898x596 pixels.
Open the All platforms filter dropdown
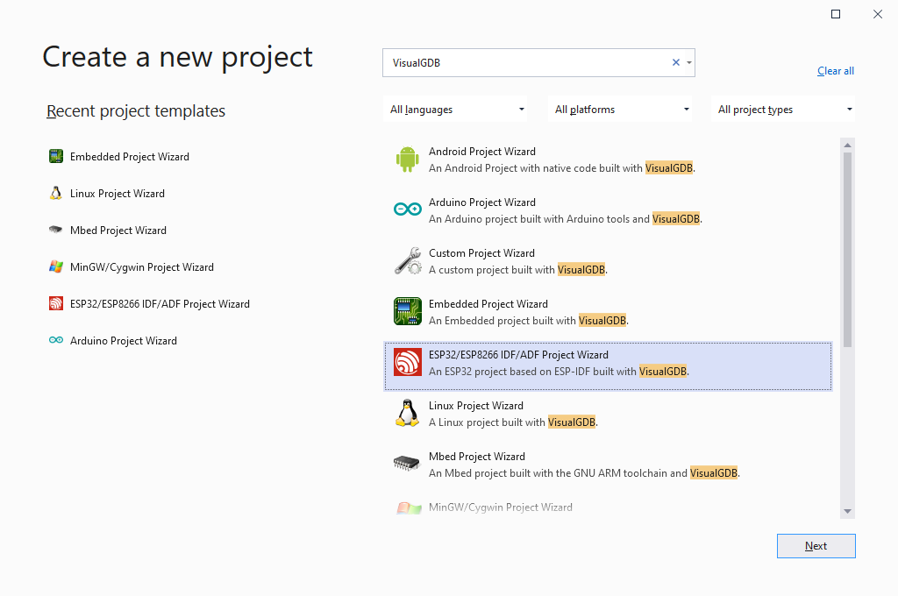pos(622,110)
